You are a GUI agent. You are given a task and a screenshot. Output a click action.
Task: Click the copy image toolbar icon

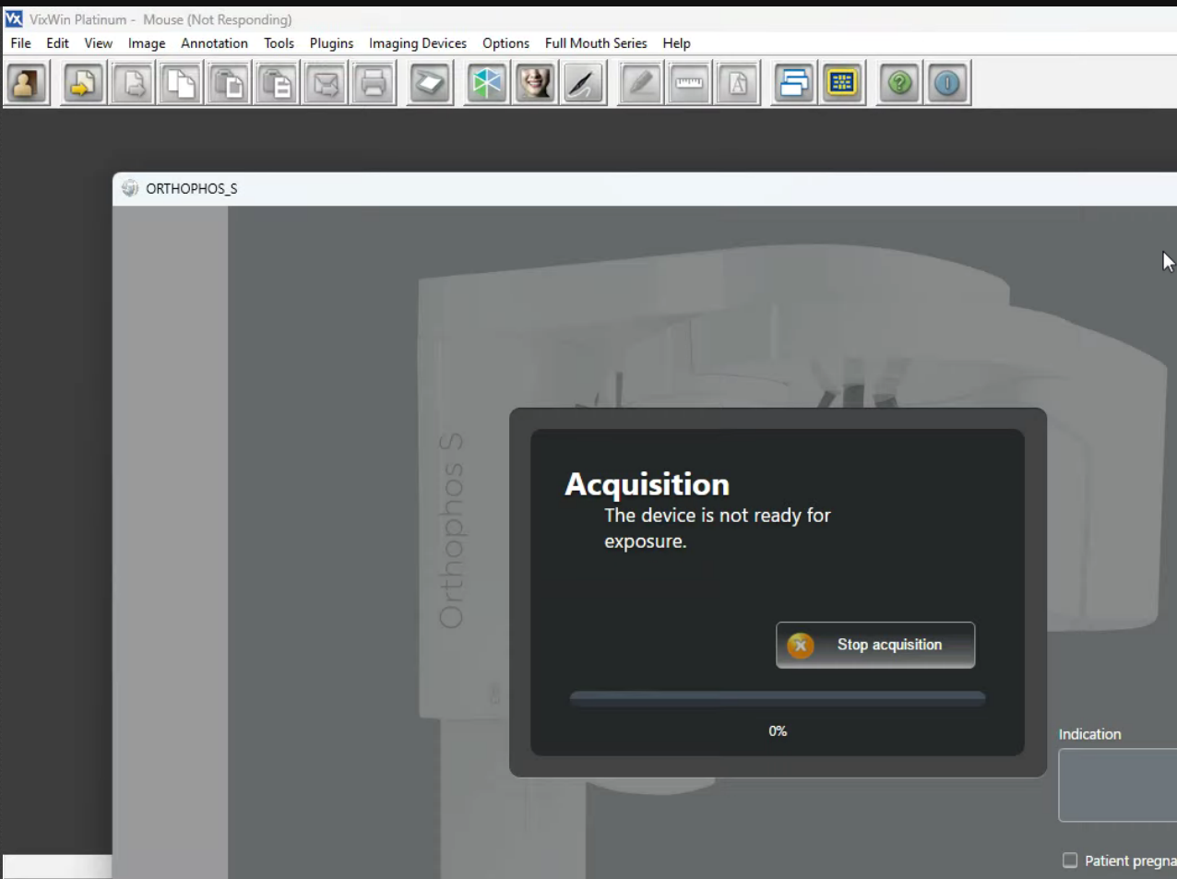point(180,84)
